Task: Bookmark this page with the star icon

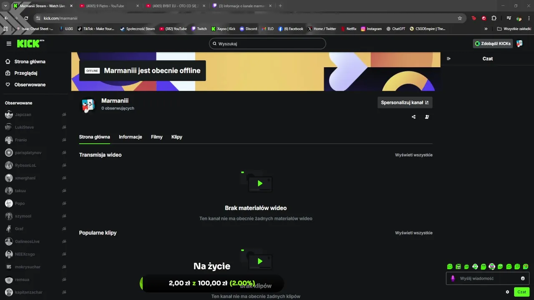Action: tap(460, 18)
